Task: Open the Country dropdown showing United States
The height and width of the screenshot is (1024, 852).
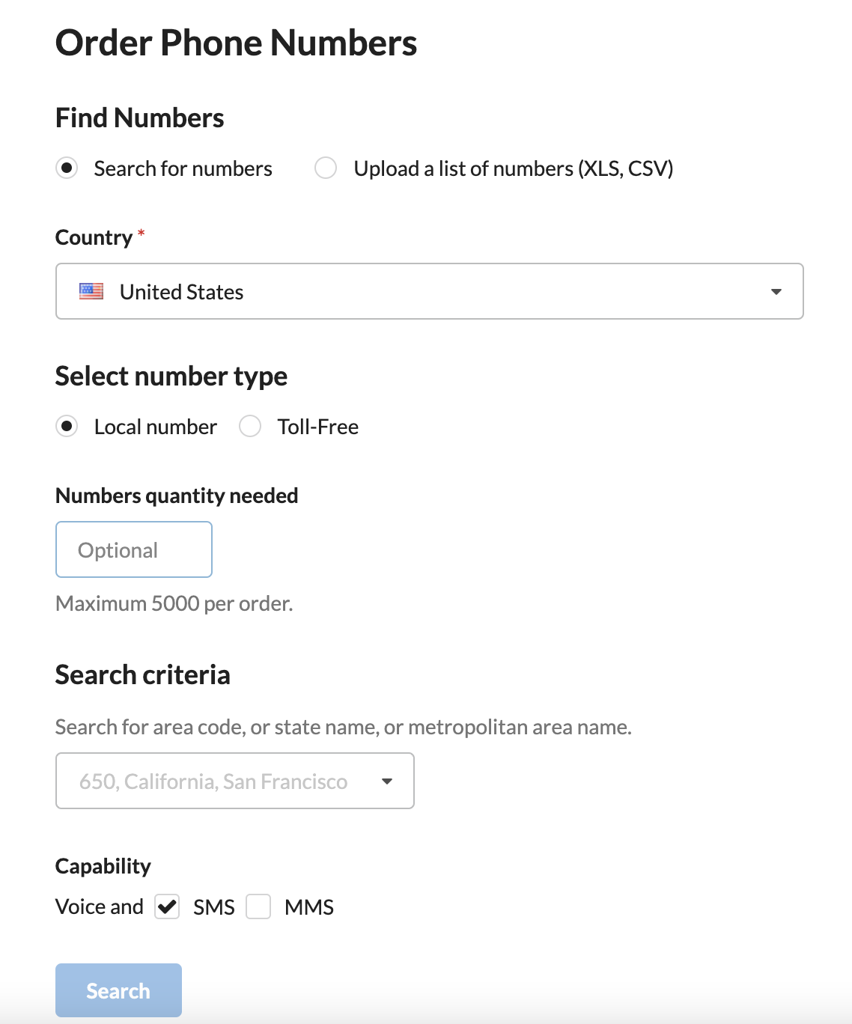Action: (x=430, y=291)
